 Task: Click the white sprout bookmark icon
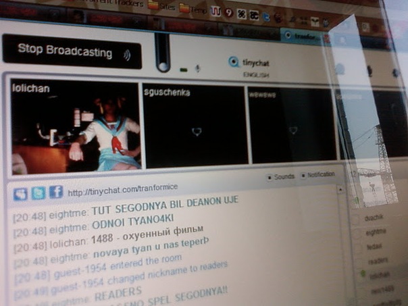(x=315, y=22)
